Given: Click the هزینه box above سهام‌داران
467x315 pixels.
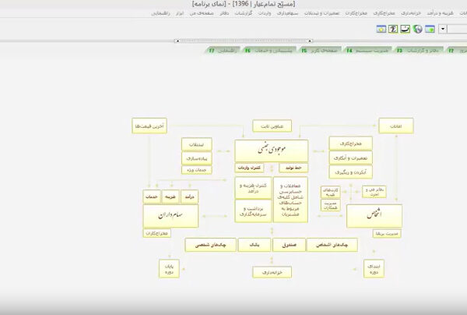Looking at the screenshot, I should pyautogui.click(x=170, y=196).
